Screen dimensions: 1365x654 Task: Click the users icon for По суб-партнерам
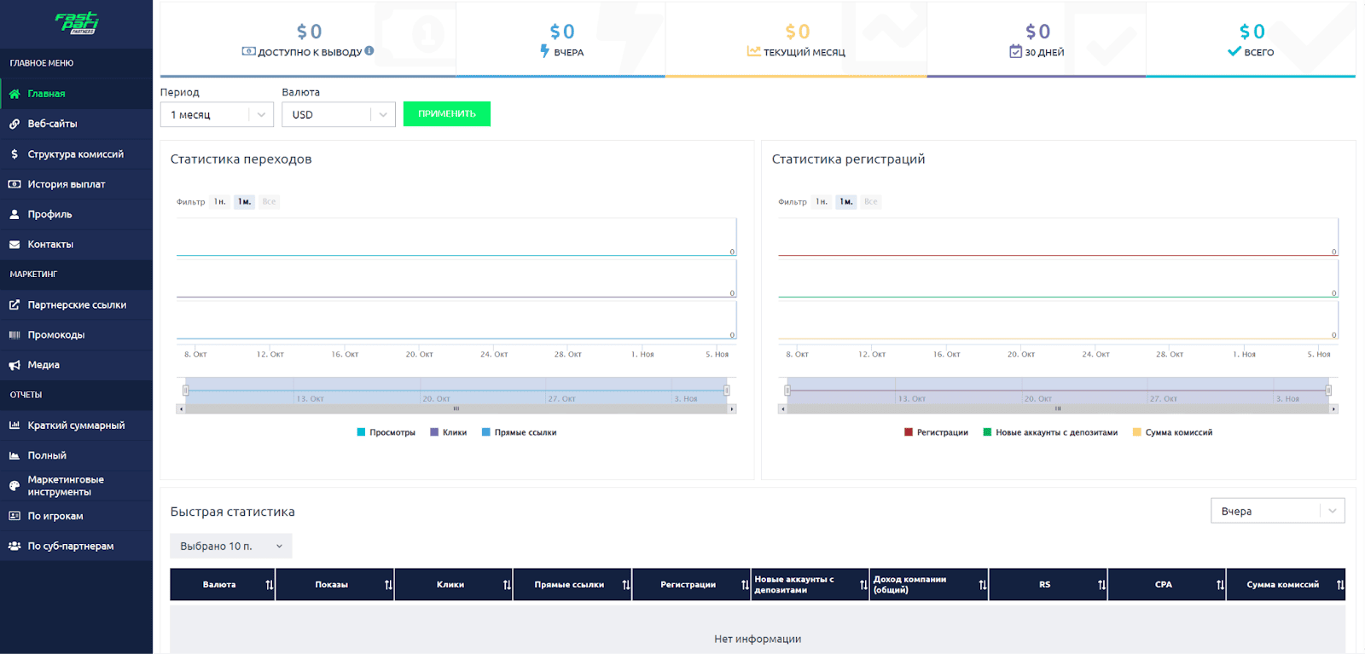click(x=15, y=547)
